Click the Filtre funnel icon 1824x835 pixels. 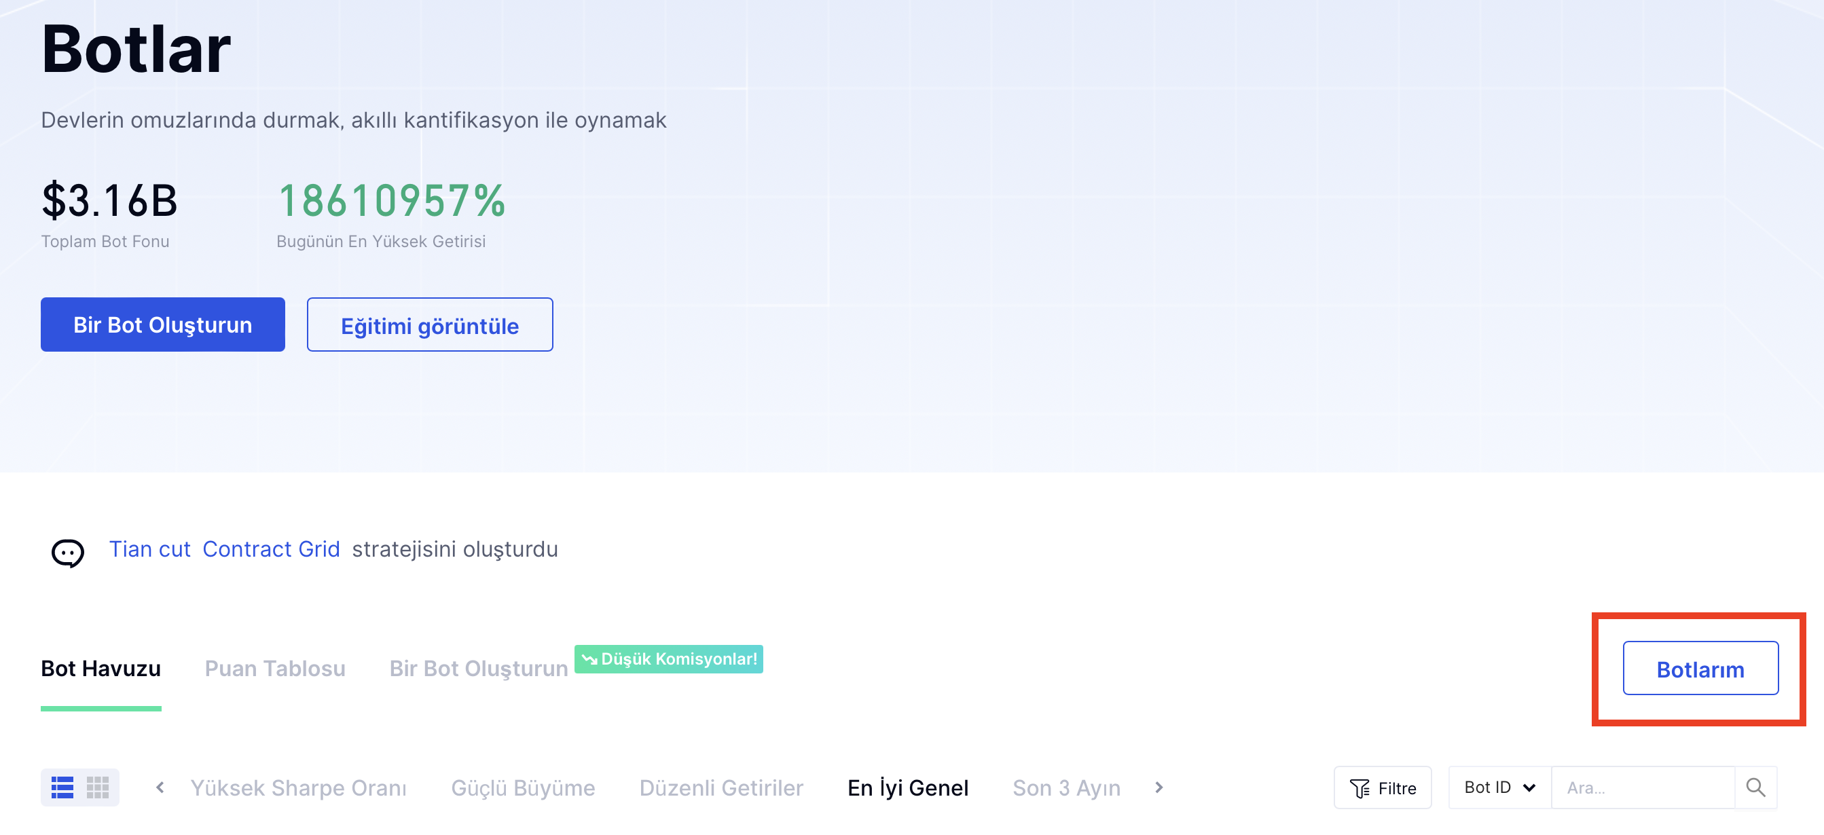tap(1360, 787)
